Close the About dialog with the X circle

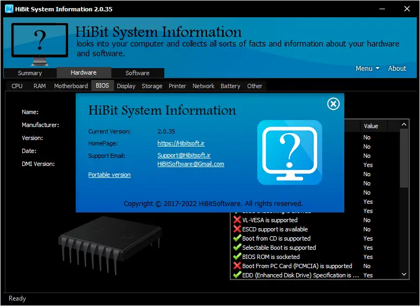[333, 104]
